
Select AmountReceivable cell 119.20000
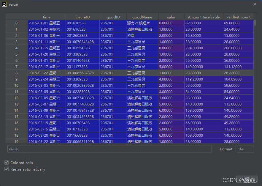tap(204, 79)
